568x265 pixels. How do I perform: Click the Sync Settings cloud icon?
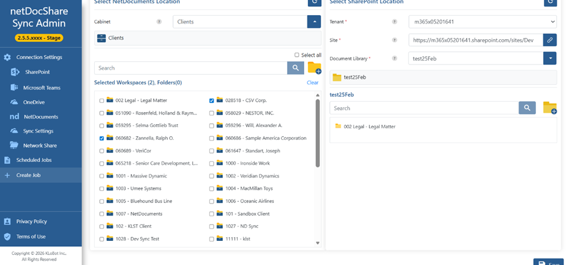[x=14, y=131]
